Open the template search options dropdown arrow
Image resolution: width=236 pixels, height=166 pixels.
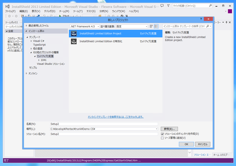pyautogui.click(x=210, y=26)
